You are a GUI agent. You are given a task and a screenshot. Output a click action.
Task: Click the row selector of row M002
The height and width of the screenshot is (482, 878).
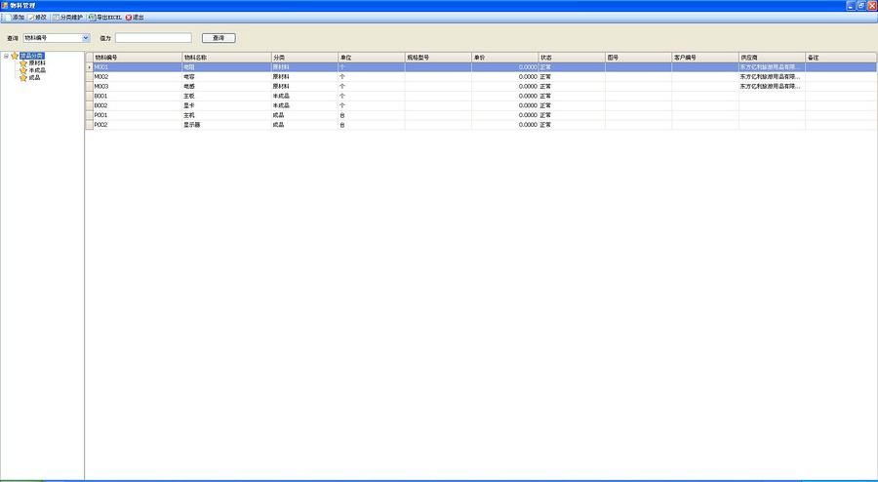pos(89,77)
